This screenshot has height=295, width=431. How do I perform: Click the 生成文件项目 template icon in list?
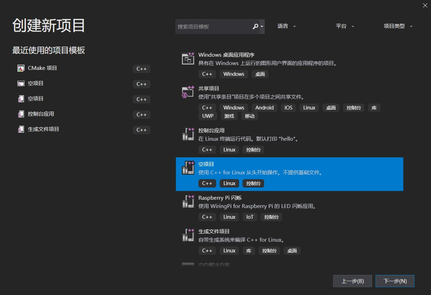(x=188, y=235)
